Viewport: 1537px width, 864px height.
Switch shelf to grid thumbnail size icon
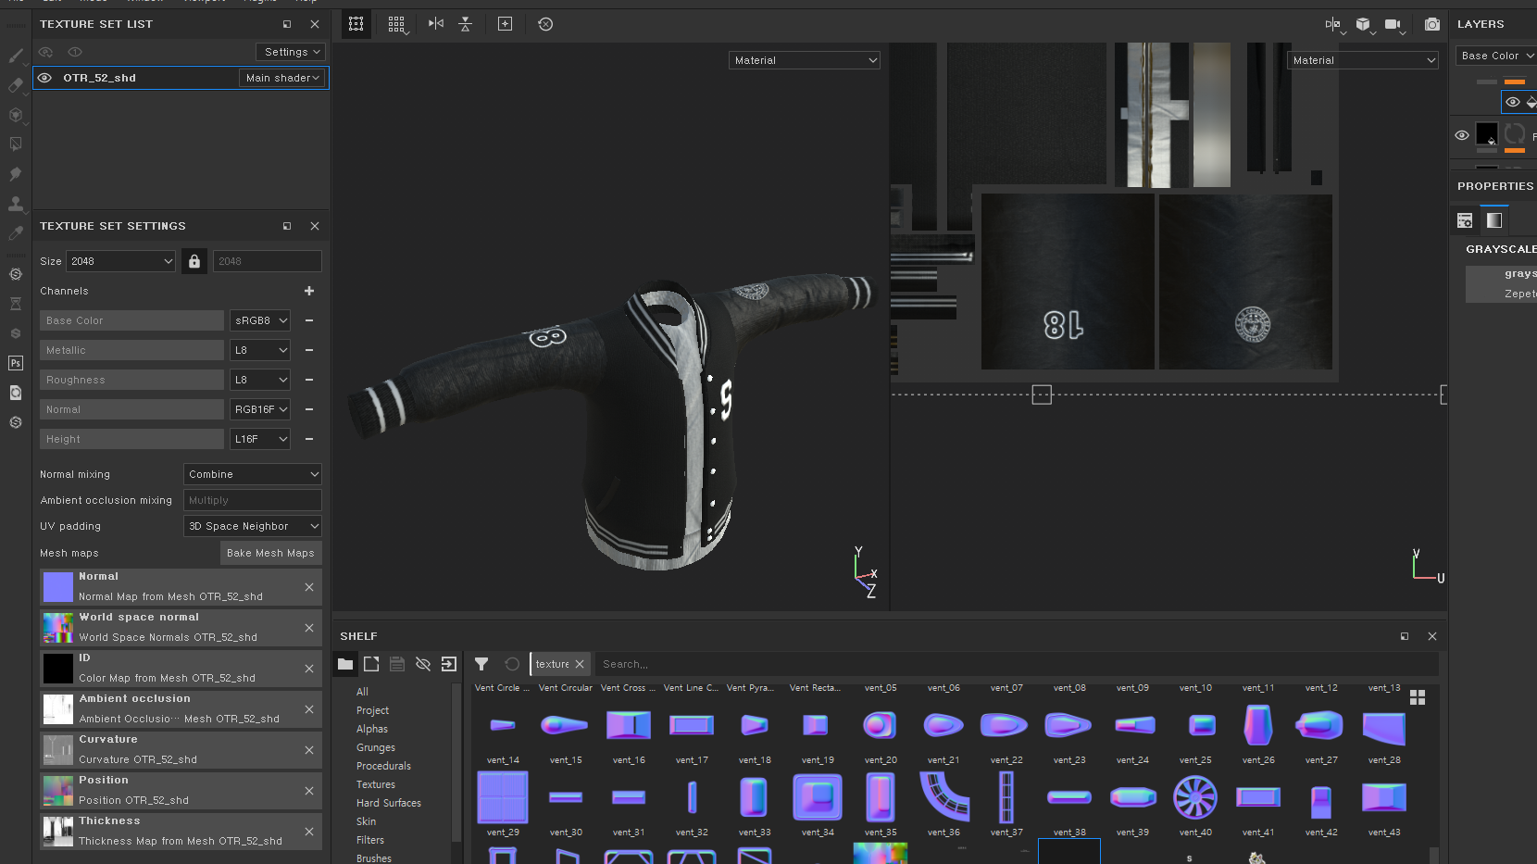pos(1418,697)
